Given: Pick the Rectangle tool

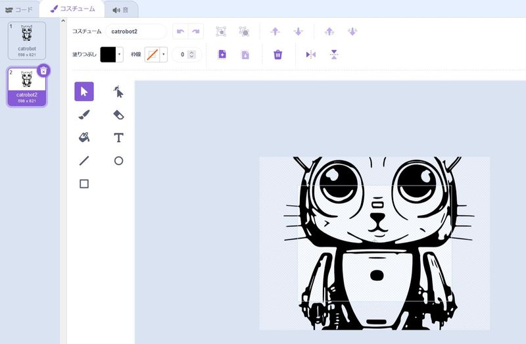Looking at the screenshot, I should click(x=84, y=184).
